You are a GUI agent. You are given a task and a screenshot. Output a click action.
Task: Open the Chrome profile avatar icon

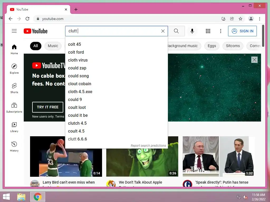pos(251,19)
